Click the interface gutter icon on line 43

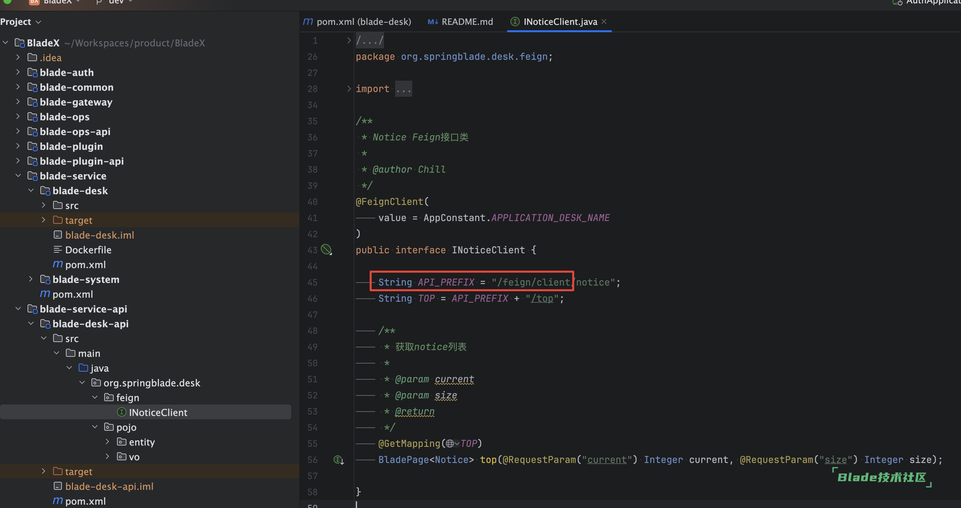pyautogui.click(x=326, y=249)
